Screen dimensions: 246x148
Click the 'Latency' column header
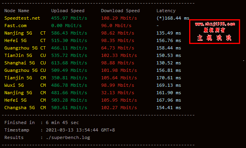click(166, 11)
